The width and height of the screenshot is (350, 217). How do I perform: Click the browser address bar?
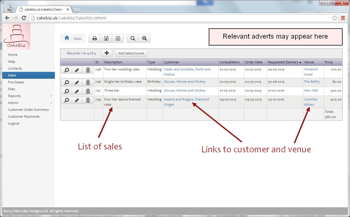pyautogui.click(x=114, y=18)
